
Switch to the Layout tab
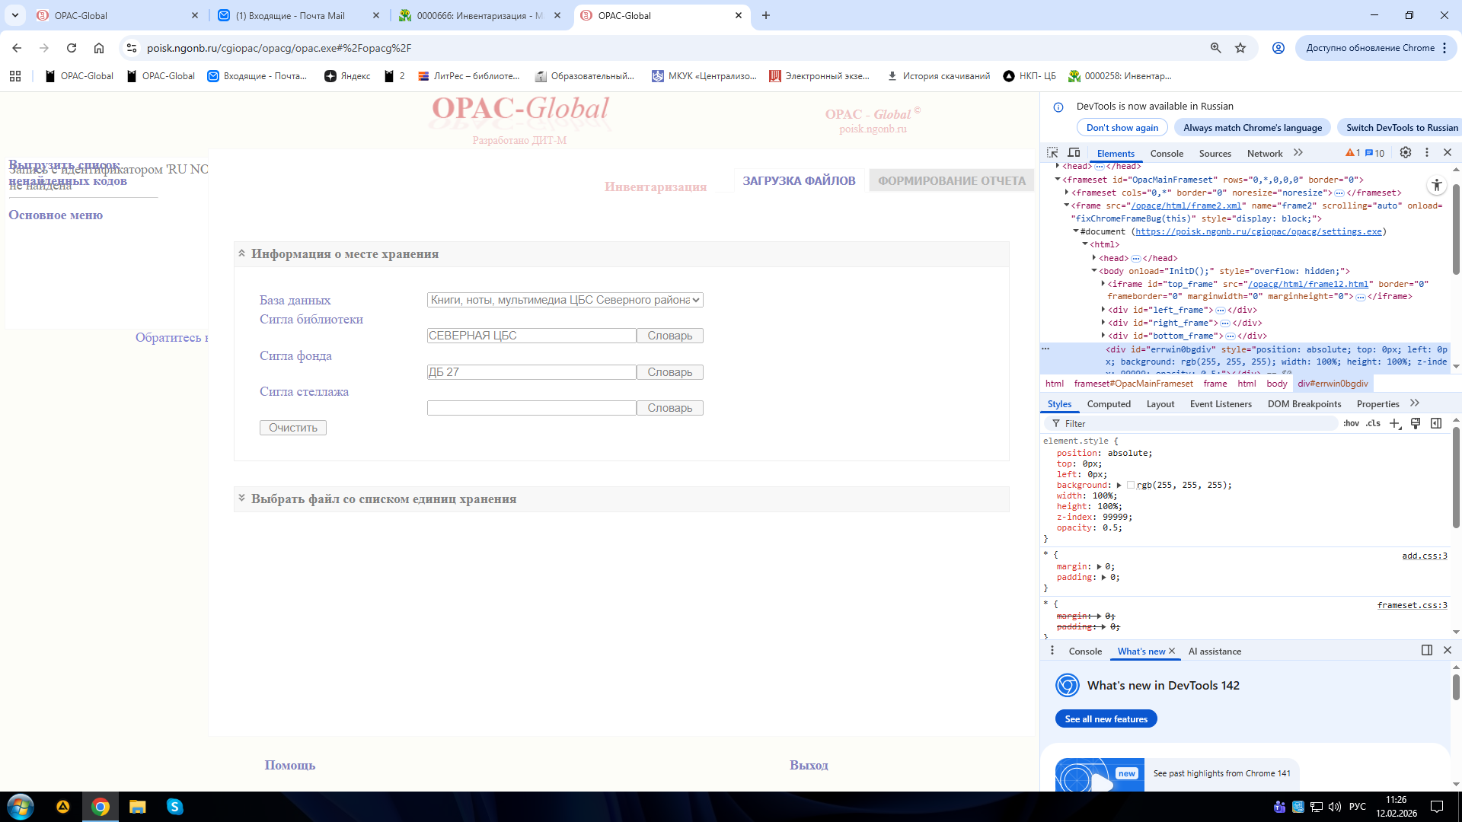click(1160, 404)
